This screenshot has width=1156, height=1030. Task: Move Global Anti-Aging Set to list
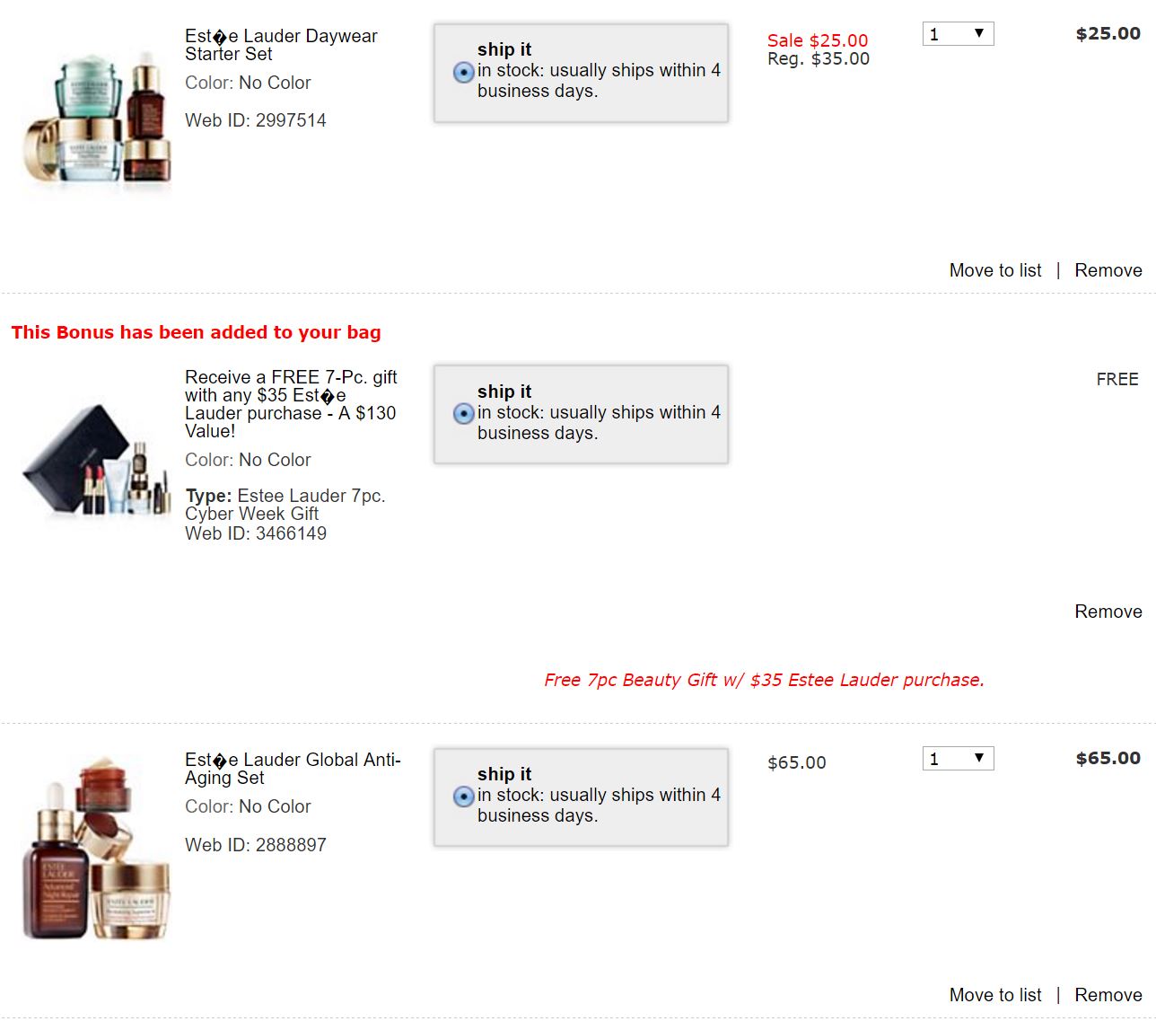point(995,995)
